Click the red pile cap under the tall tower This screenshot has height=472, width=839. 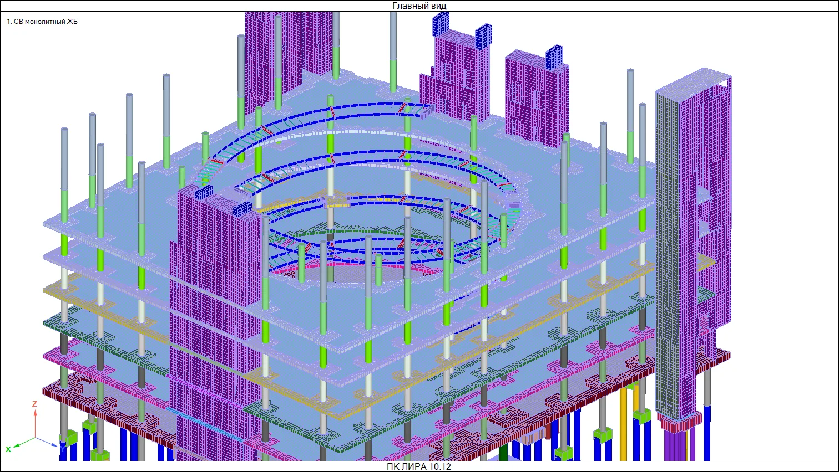point(681,424)
